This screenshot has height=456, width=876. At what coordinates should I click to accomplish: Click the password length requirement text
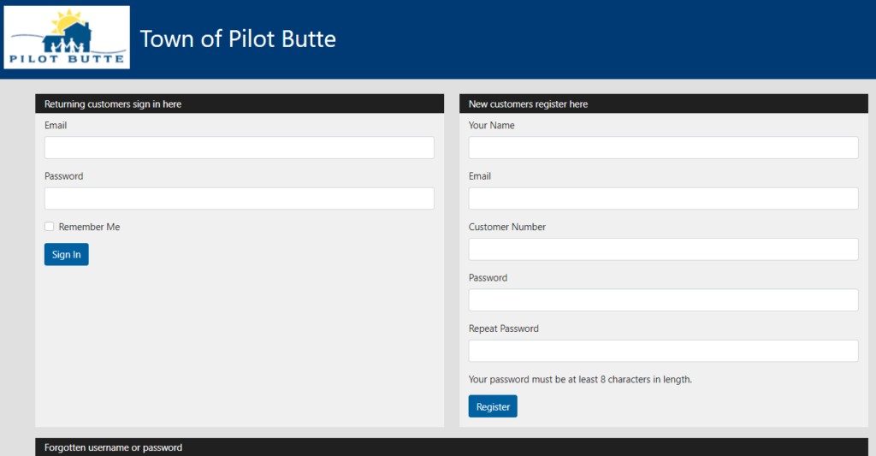click(580, 379)
